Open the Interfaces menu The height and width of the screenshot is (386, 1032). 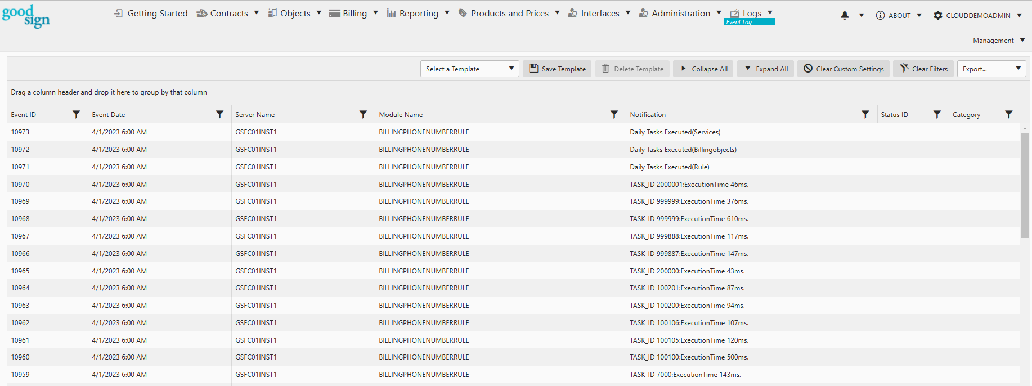click(600, 13)
